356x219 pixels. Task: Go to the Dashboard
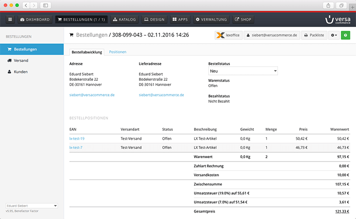[x=35, y=20]
